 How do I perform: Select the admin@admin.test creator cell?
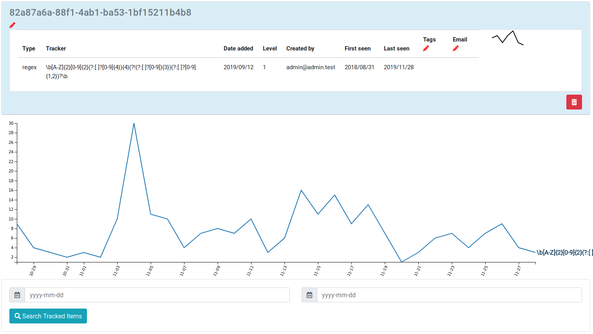[x=311, y=67]
